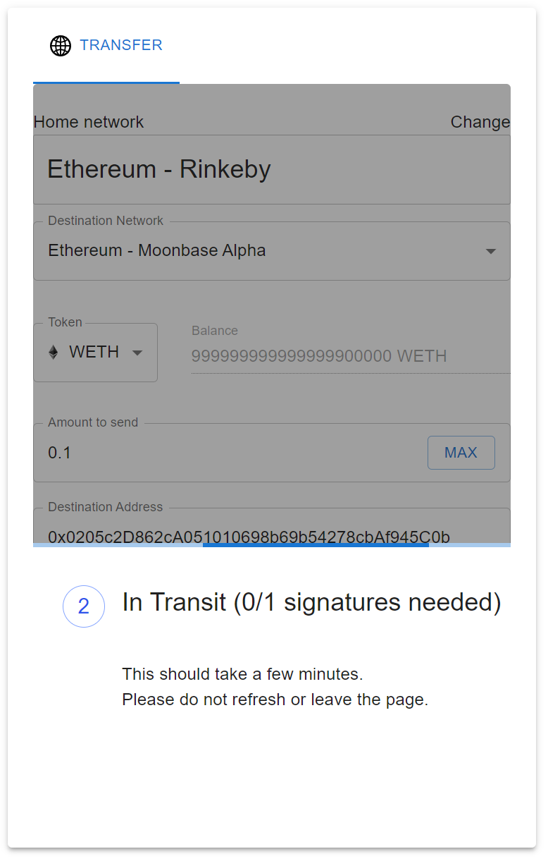This screenshot has height=861, width=548.
Task: Select the Ethereum - Rinkeby home network field
Action: pyautogui.click(x=272, y=169)
